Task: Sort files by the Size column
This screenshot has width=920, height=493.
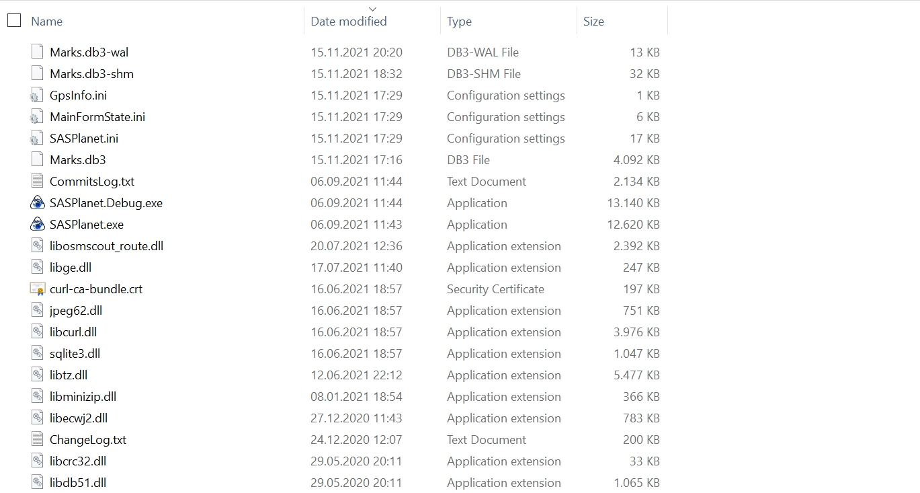Action: tap(593, 22)
